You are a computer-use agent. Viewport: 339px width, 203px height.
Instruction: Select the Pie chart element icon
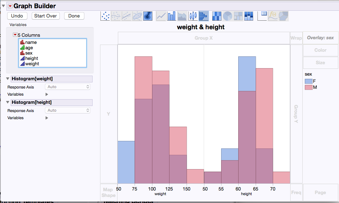(x=228, y=16)
